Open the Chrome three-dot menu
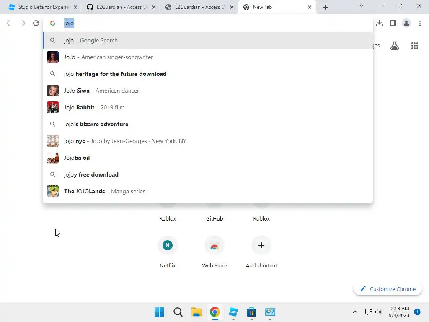This screenshot has width=429, height=322. coord(420,23)
